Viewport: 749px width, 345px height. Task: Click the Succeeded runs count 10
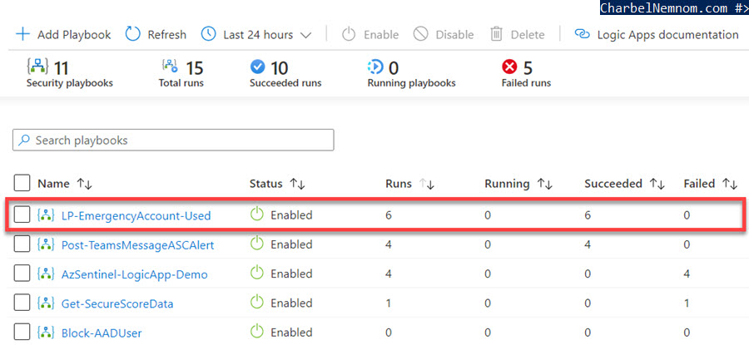point(279,68)
